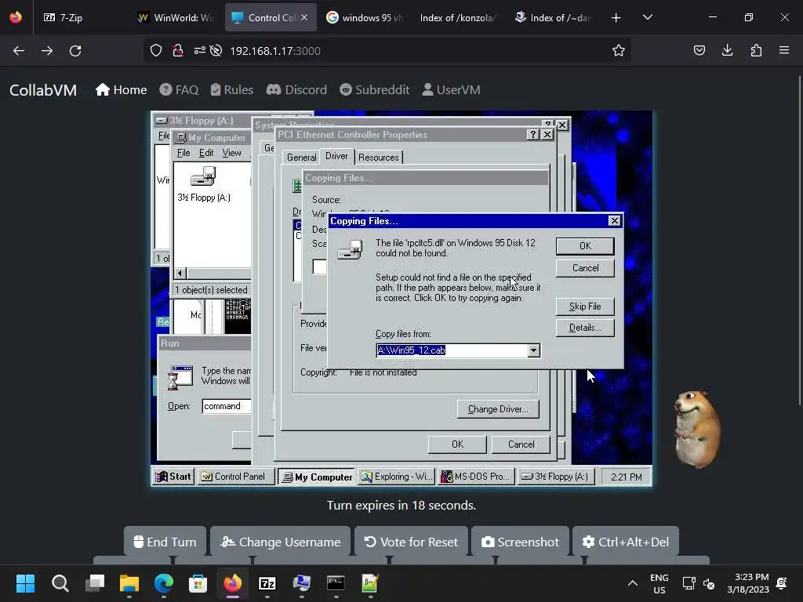Image resolution: width=803 pixels, height=602 pixels.
Task: Click the CollabVM site title
Action: click(43, 90)
